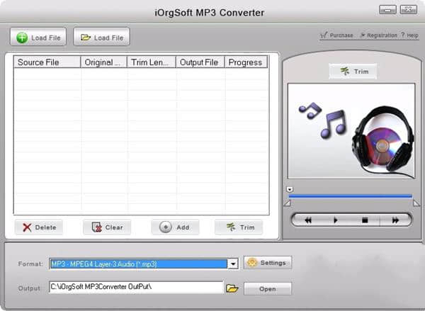Image resolution: width=425 pixels, height=311 pixels.
Task: Click the Open output folder button
Action: coord(267,288)
